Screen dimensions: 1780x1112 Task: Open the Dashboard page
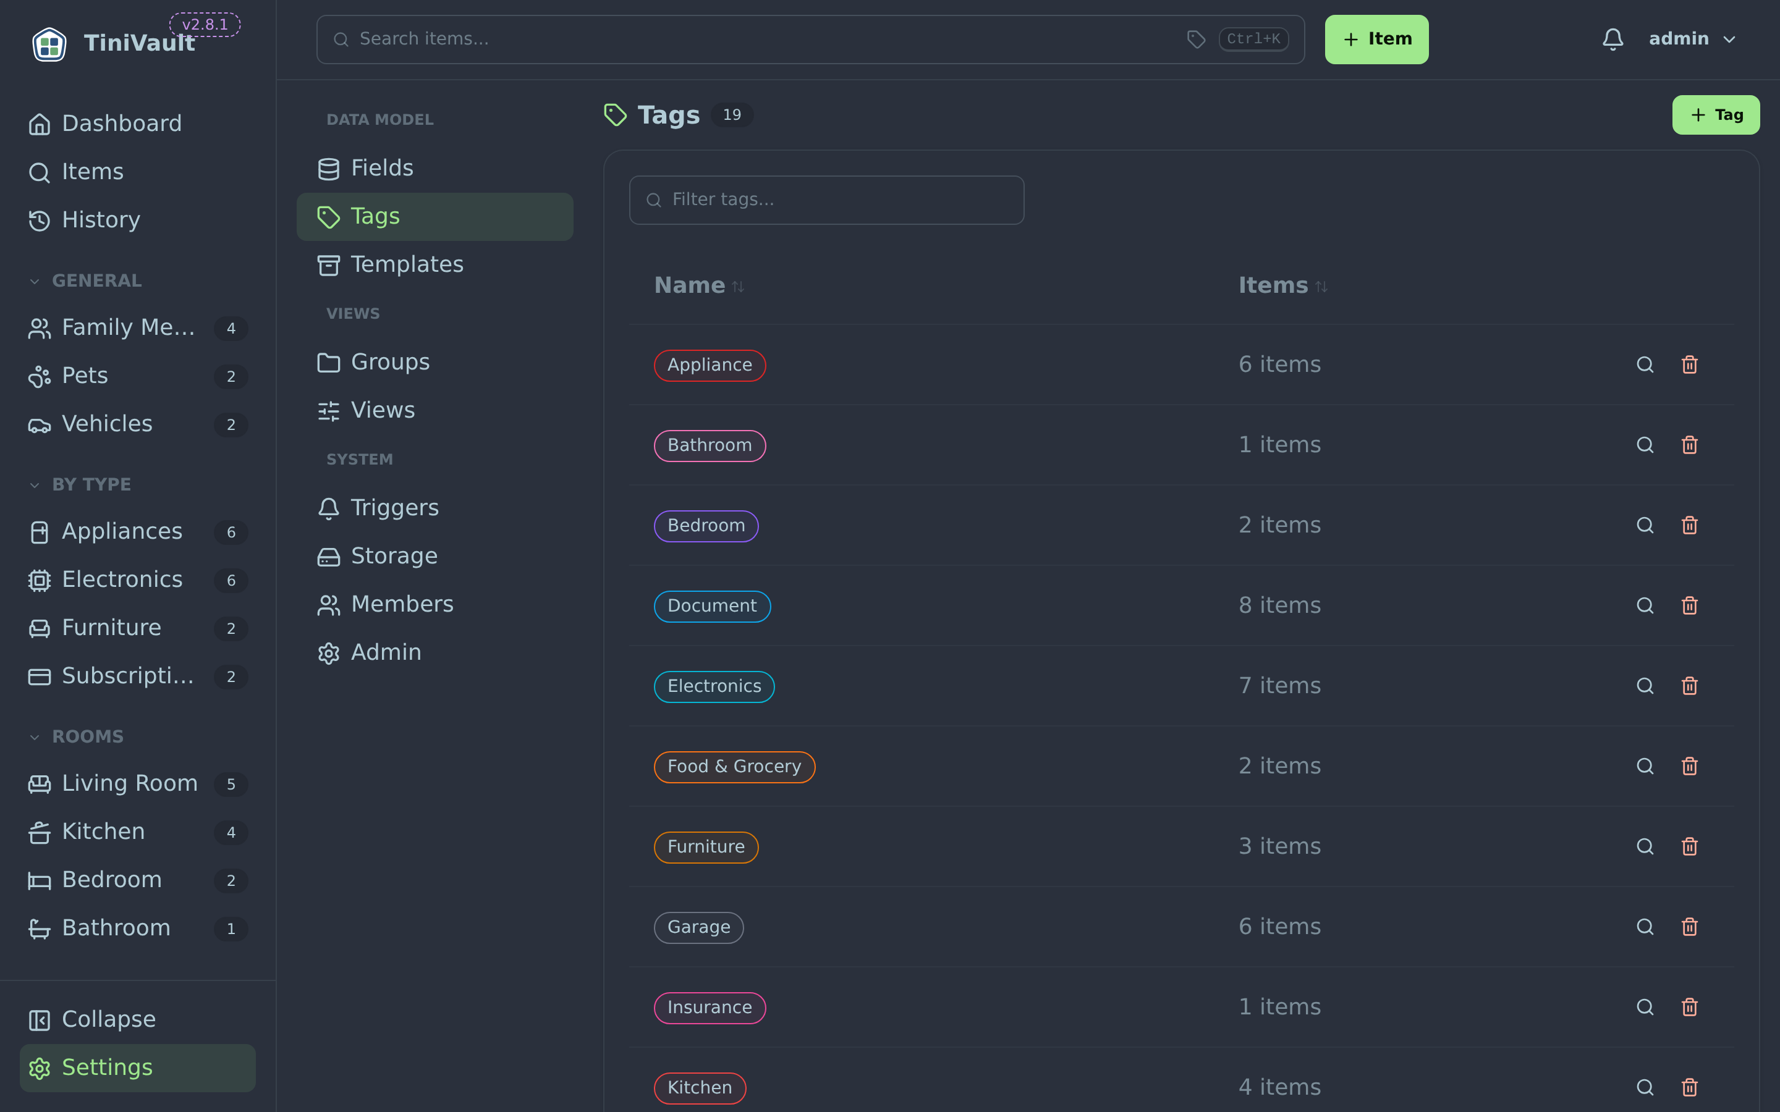(x=138, y=124)
